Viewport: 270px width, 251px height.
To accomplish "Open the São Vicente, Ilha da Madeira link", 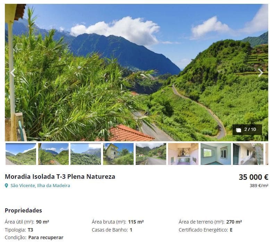I will [x=40, y=185].
